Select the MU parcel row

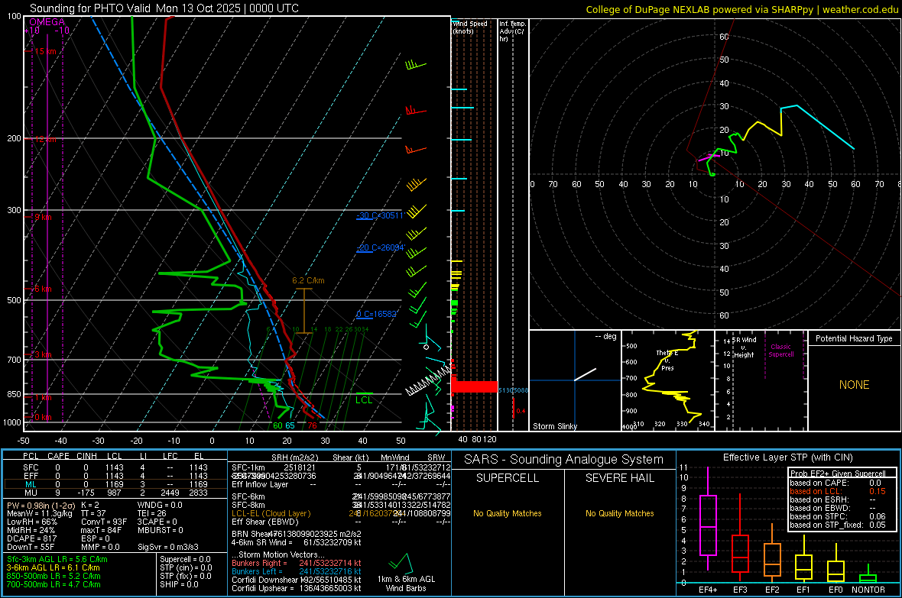115,493
